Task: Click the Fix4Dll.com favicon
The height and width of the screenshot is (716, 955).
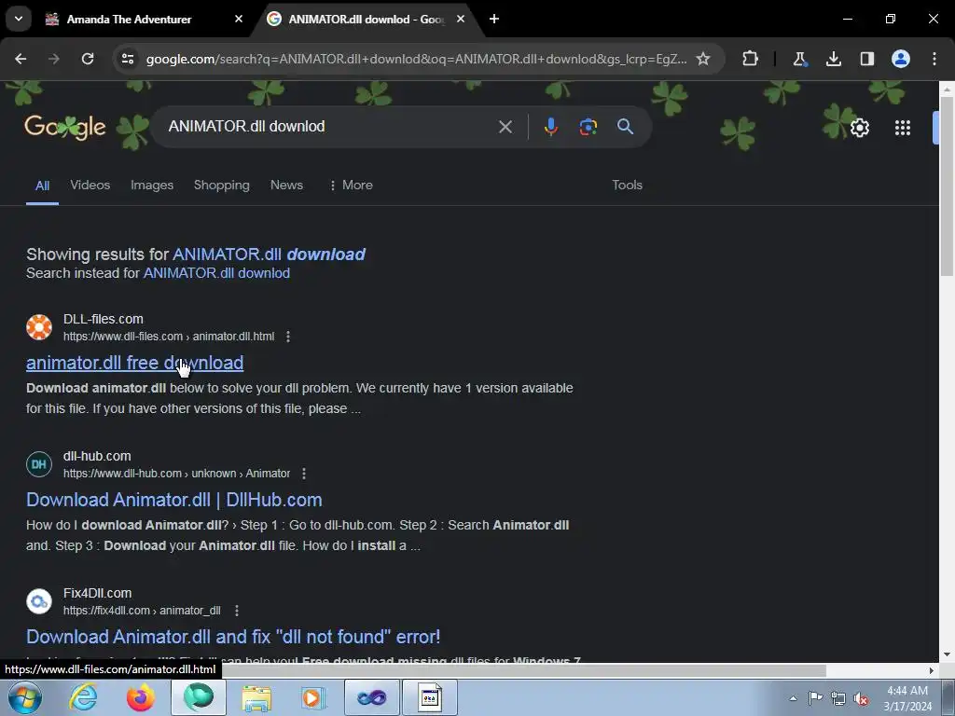Action: 39,601
